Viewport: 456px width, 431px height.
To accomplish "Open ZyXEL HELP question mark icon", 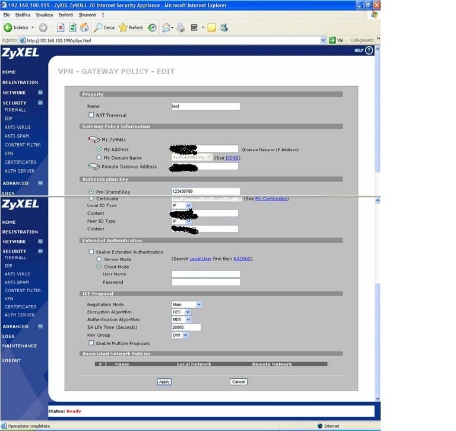I will [369, 50].
